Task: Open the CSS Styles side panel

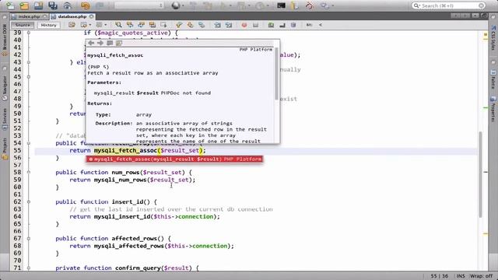Action: [x=493, y=38]
